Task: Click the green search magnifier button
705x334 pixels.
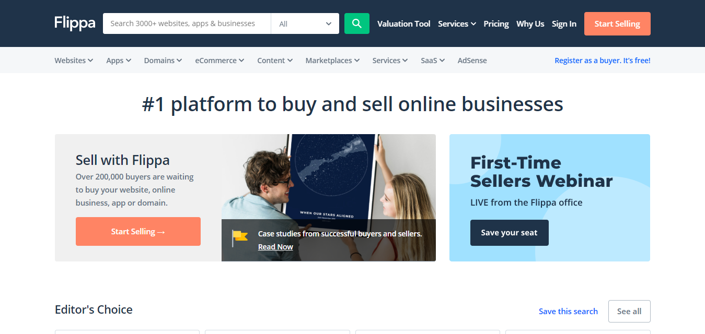Action: 356,23
